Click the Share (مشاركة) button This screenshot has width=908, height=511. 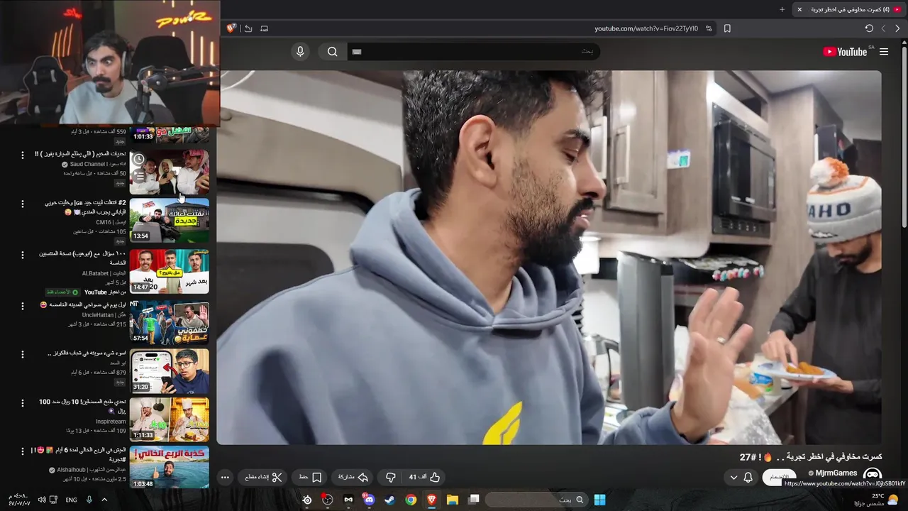(x=353, y=477)
